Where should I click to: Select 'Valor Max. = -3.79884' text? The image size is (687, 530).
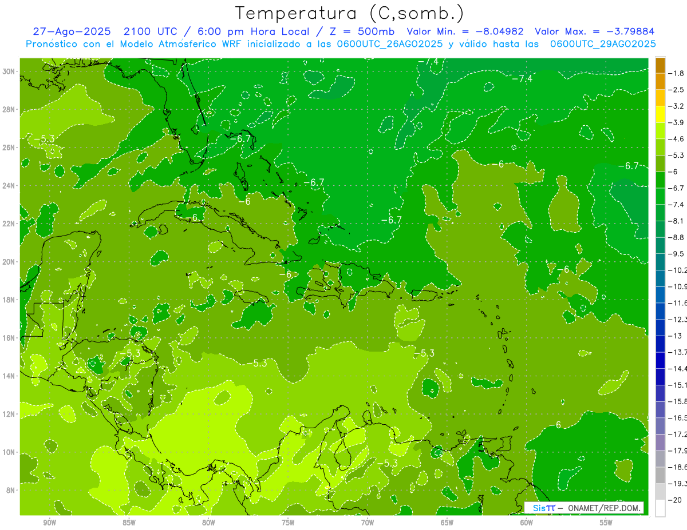[594, 31]
